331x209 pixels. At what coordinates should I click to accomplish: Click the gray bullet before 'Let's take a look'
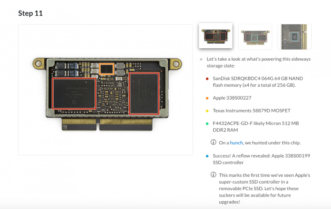tap(201, 59)
